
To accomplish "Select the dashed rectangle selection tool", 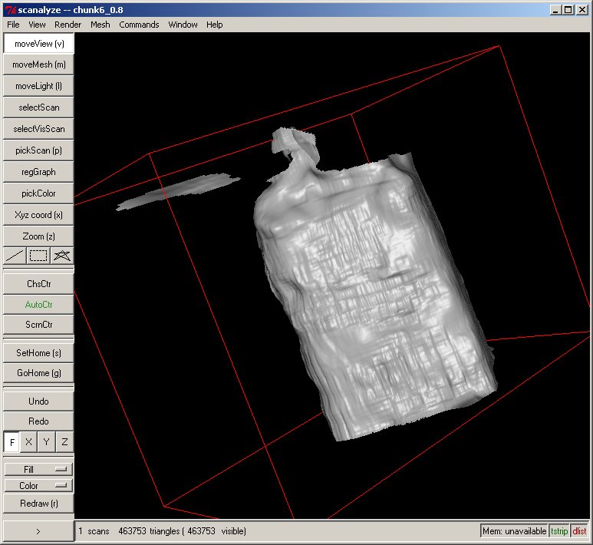I will tap(38, 256).
